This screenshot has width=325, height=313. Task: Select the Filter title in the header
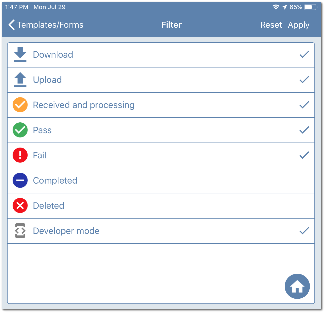click(x=171, y=25)
